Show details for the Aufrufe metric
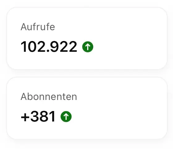This screenshot has height=152, width=173. (x=87, y=39)
